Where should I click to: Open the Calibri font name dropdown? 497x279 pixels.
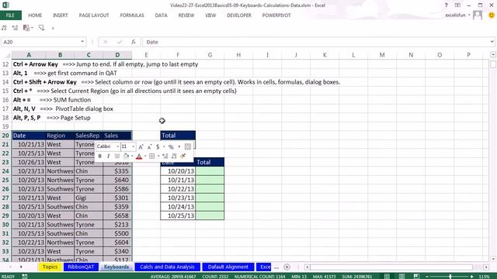tap(117, 146)
